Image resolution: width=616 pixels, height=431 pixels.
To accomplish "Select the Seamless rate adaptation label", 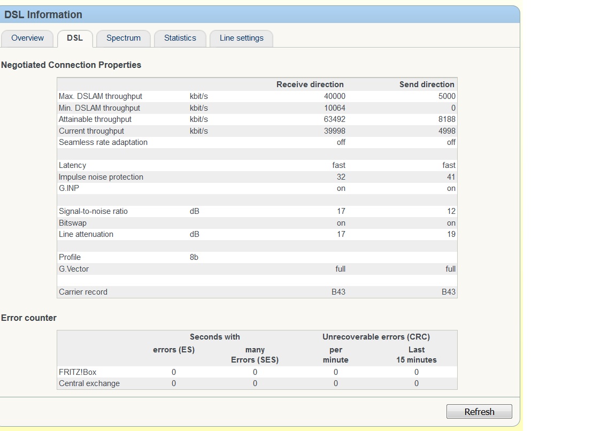I will 103,142.
